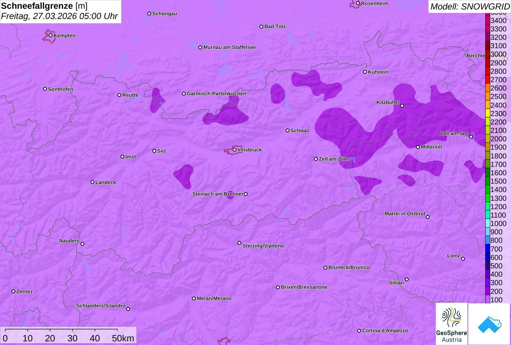Click the 'Schneefallgrenze [m]' title
511x345 pixels.
(x=45, y=6)
